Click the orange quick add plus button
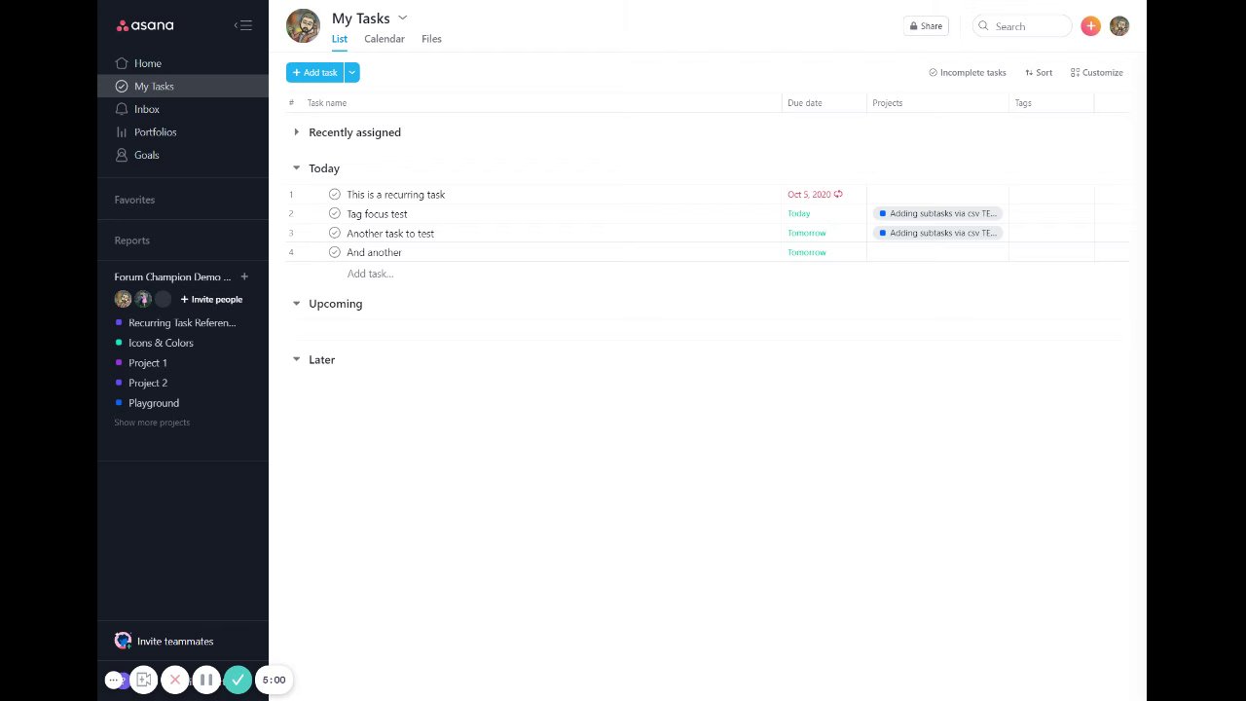The height and width of the screenshot is (701, 1246). (x=1090, y=26)
